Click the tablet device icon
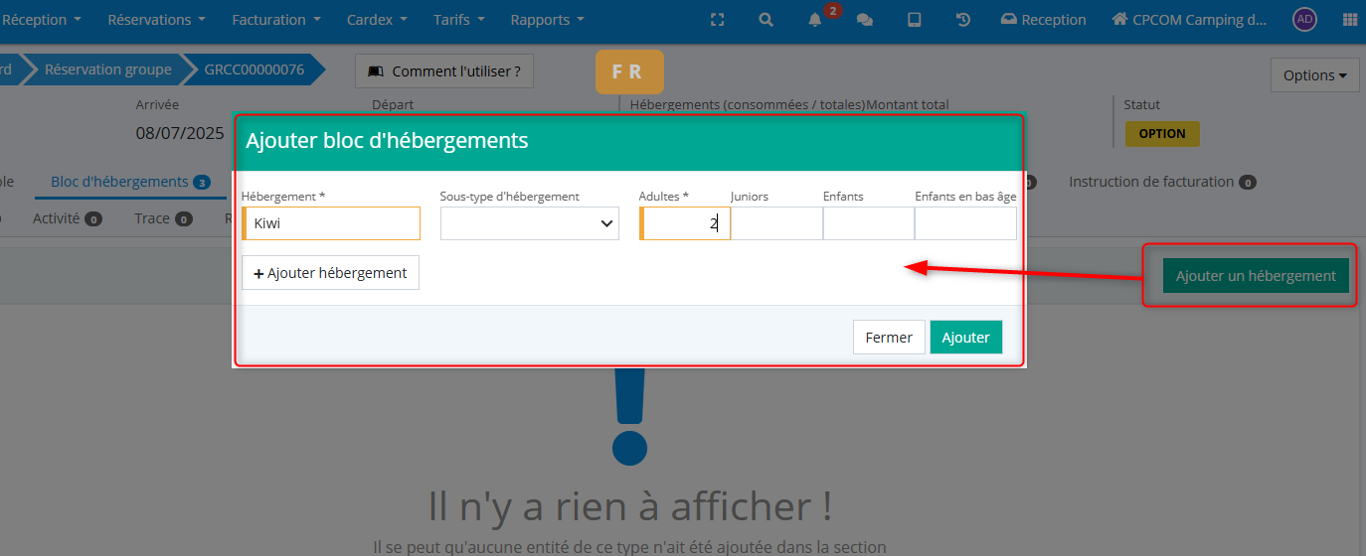Viewport: 1366px width, 556px height. (914, 20)
